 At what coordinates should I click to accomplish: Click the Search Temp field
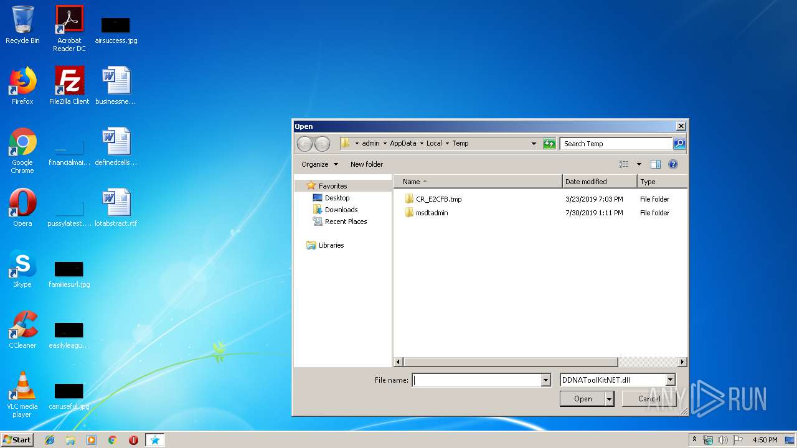[616, 144]
